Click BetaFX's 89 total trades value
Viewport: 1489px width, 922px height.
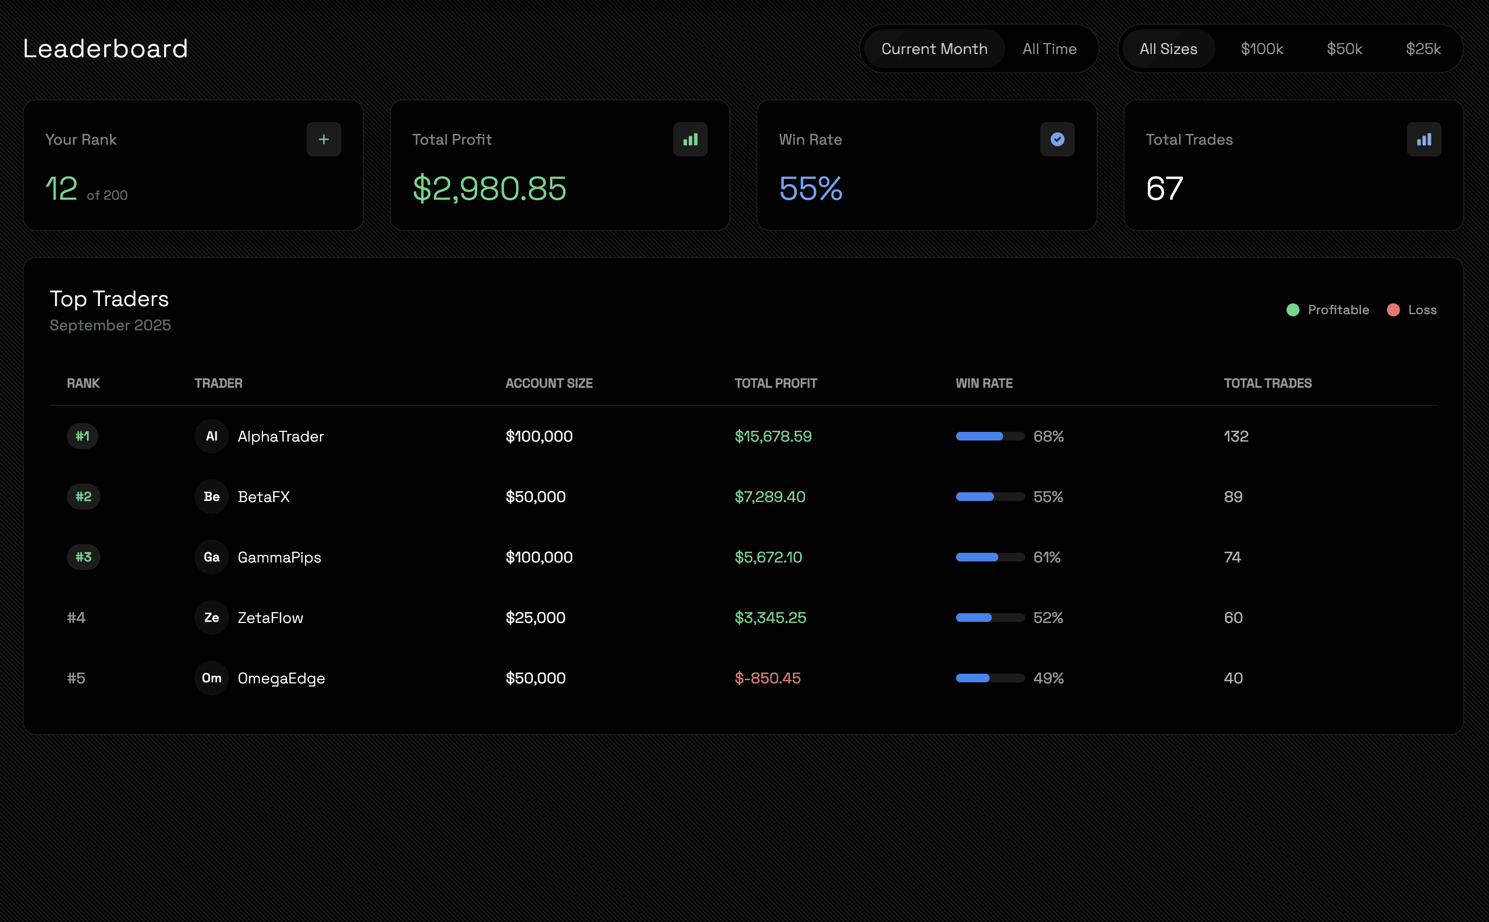coord(1233,497)
